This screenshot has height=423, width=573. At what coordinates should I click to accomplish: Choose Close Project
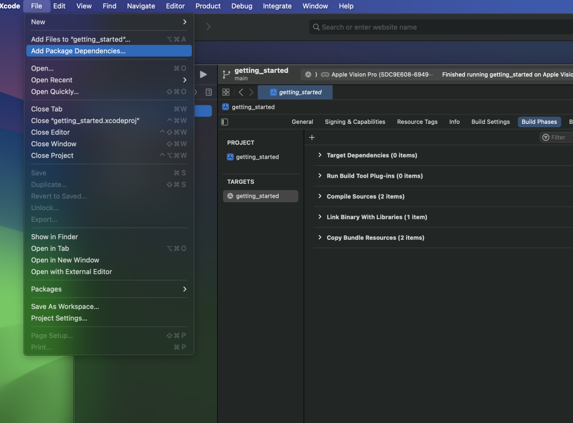109,156
